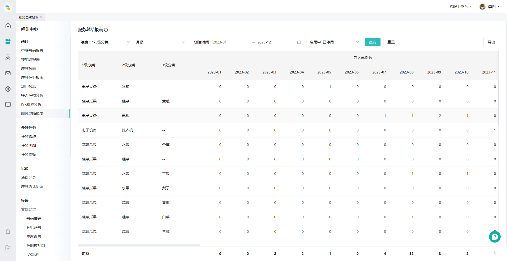Open the dashboard grid icon in sidebar
The image size is (507, 261).
tap(8, 42)
